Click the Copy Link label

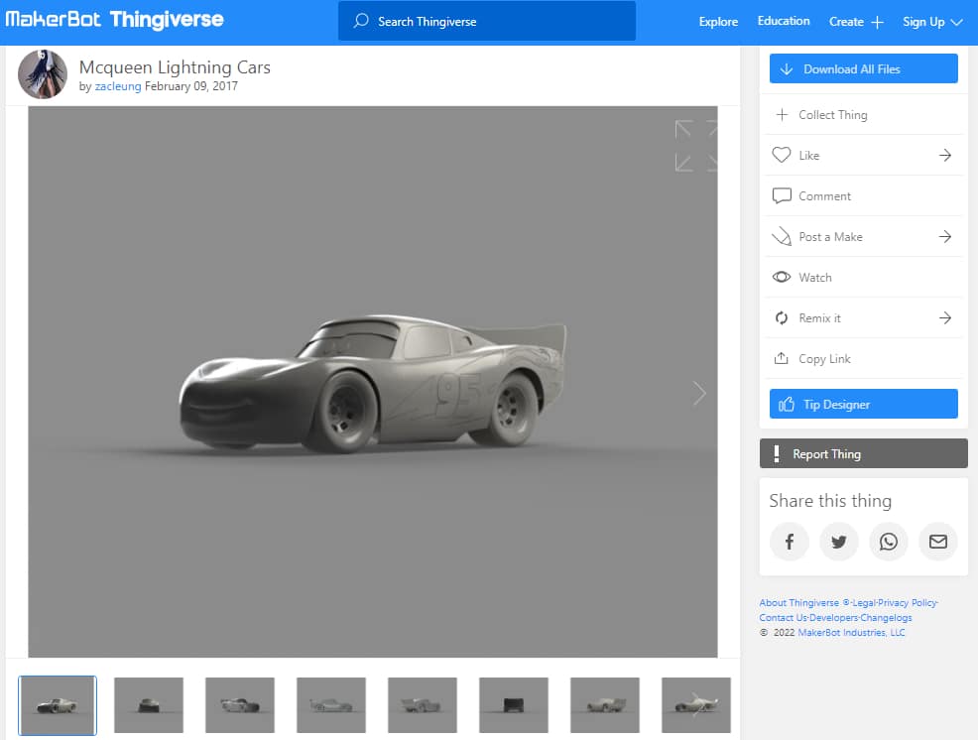(824, 359)
